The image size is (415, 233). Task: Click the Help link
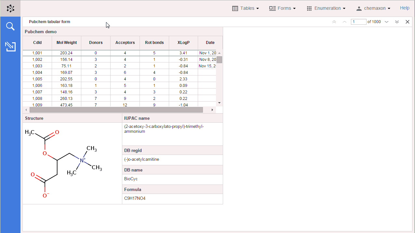point(405,8)
